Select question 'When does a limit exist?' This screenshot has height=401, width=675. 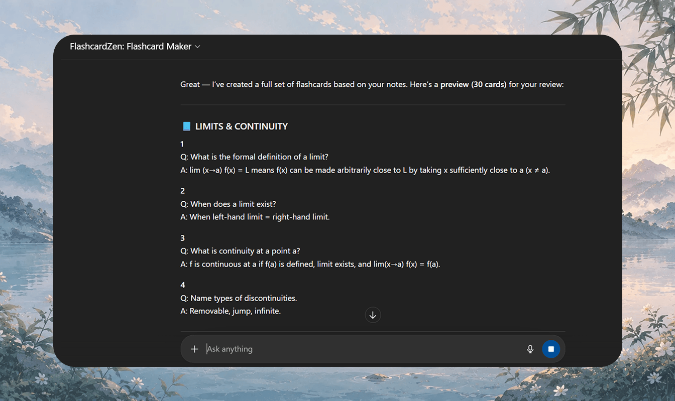pyautogui.click(x=228, y=204)
